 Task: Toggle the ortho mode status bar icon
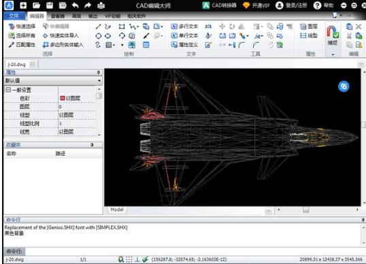click(x=137, y=259)
